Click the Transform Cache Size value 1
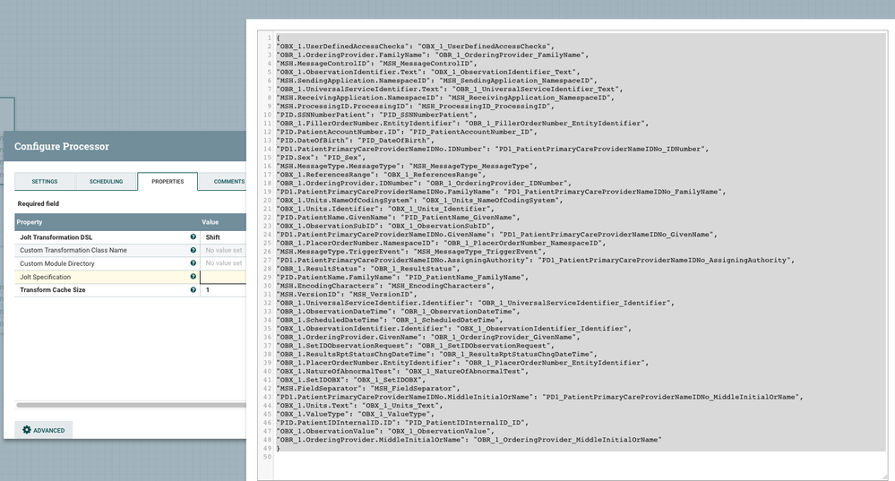The height and width of the screenshot is (481, 895). click(208, 290)
